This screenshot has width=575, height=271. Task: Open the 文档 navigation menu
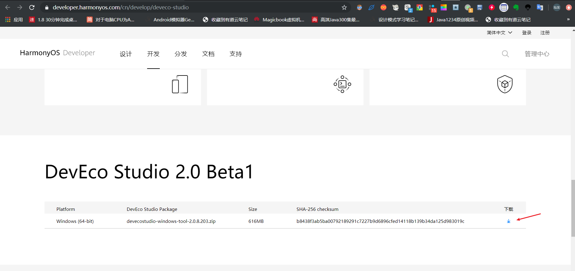point(208,54)
